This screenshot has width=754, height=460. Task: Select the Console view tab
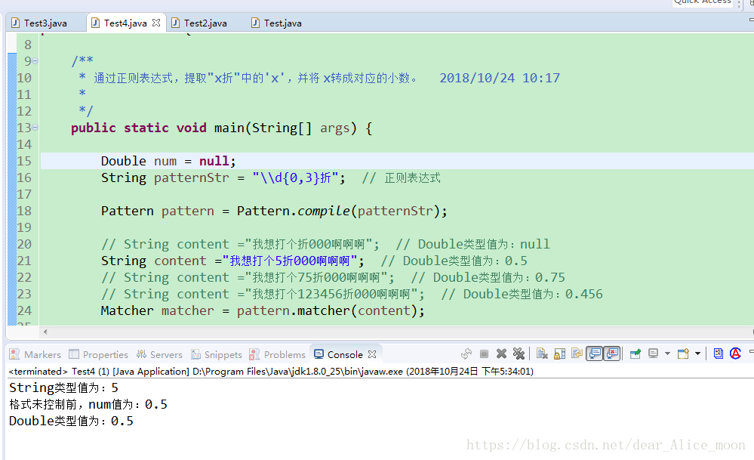click(x=345, y=354)
